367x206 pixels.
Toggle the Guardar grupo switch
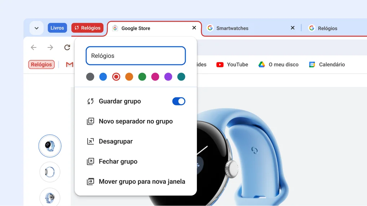[x=179, y=101]
